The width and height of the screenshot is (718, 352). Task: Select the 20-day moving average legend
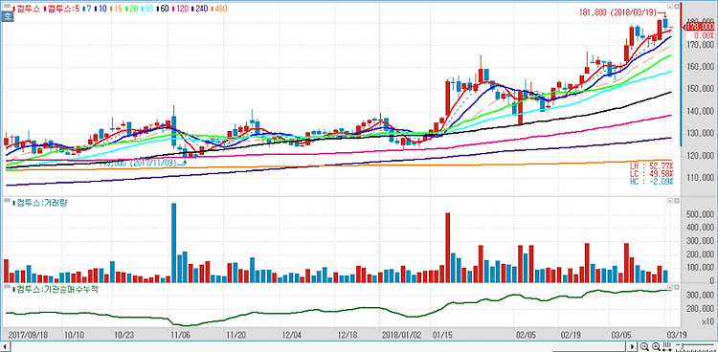pyautogui.click(x=131, y=9)
